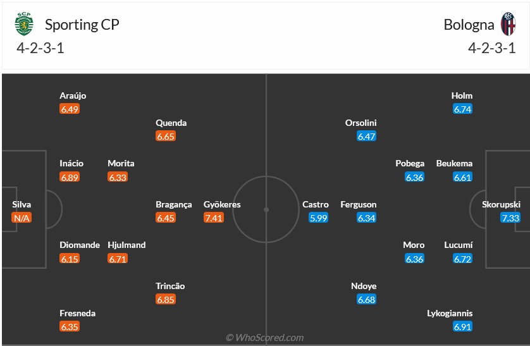Click Silva's N/A rating badge
Viewport: 530px width, 346px height.
tap(22, 218)
